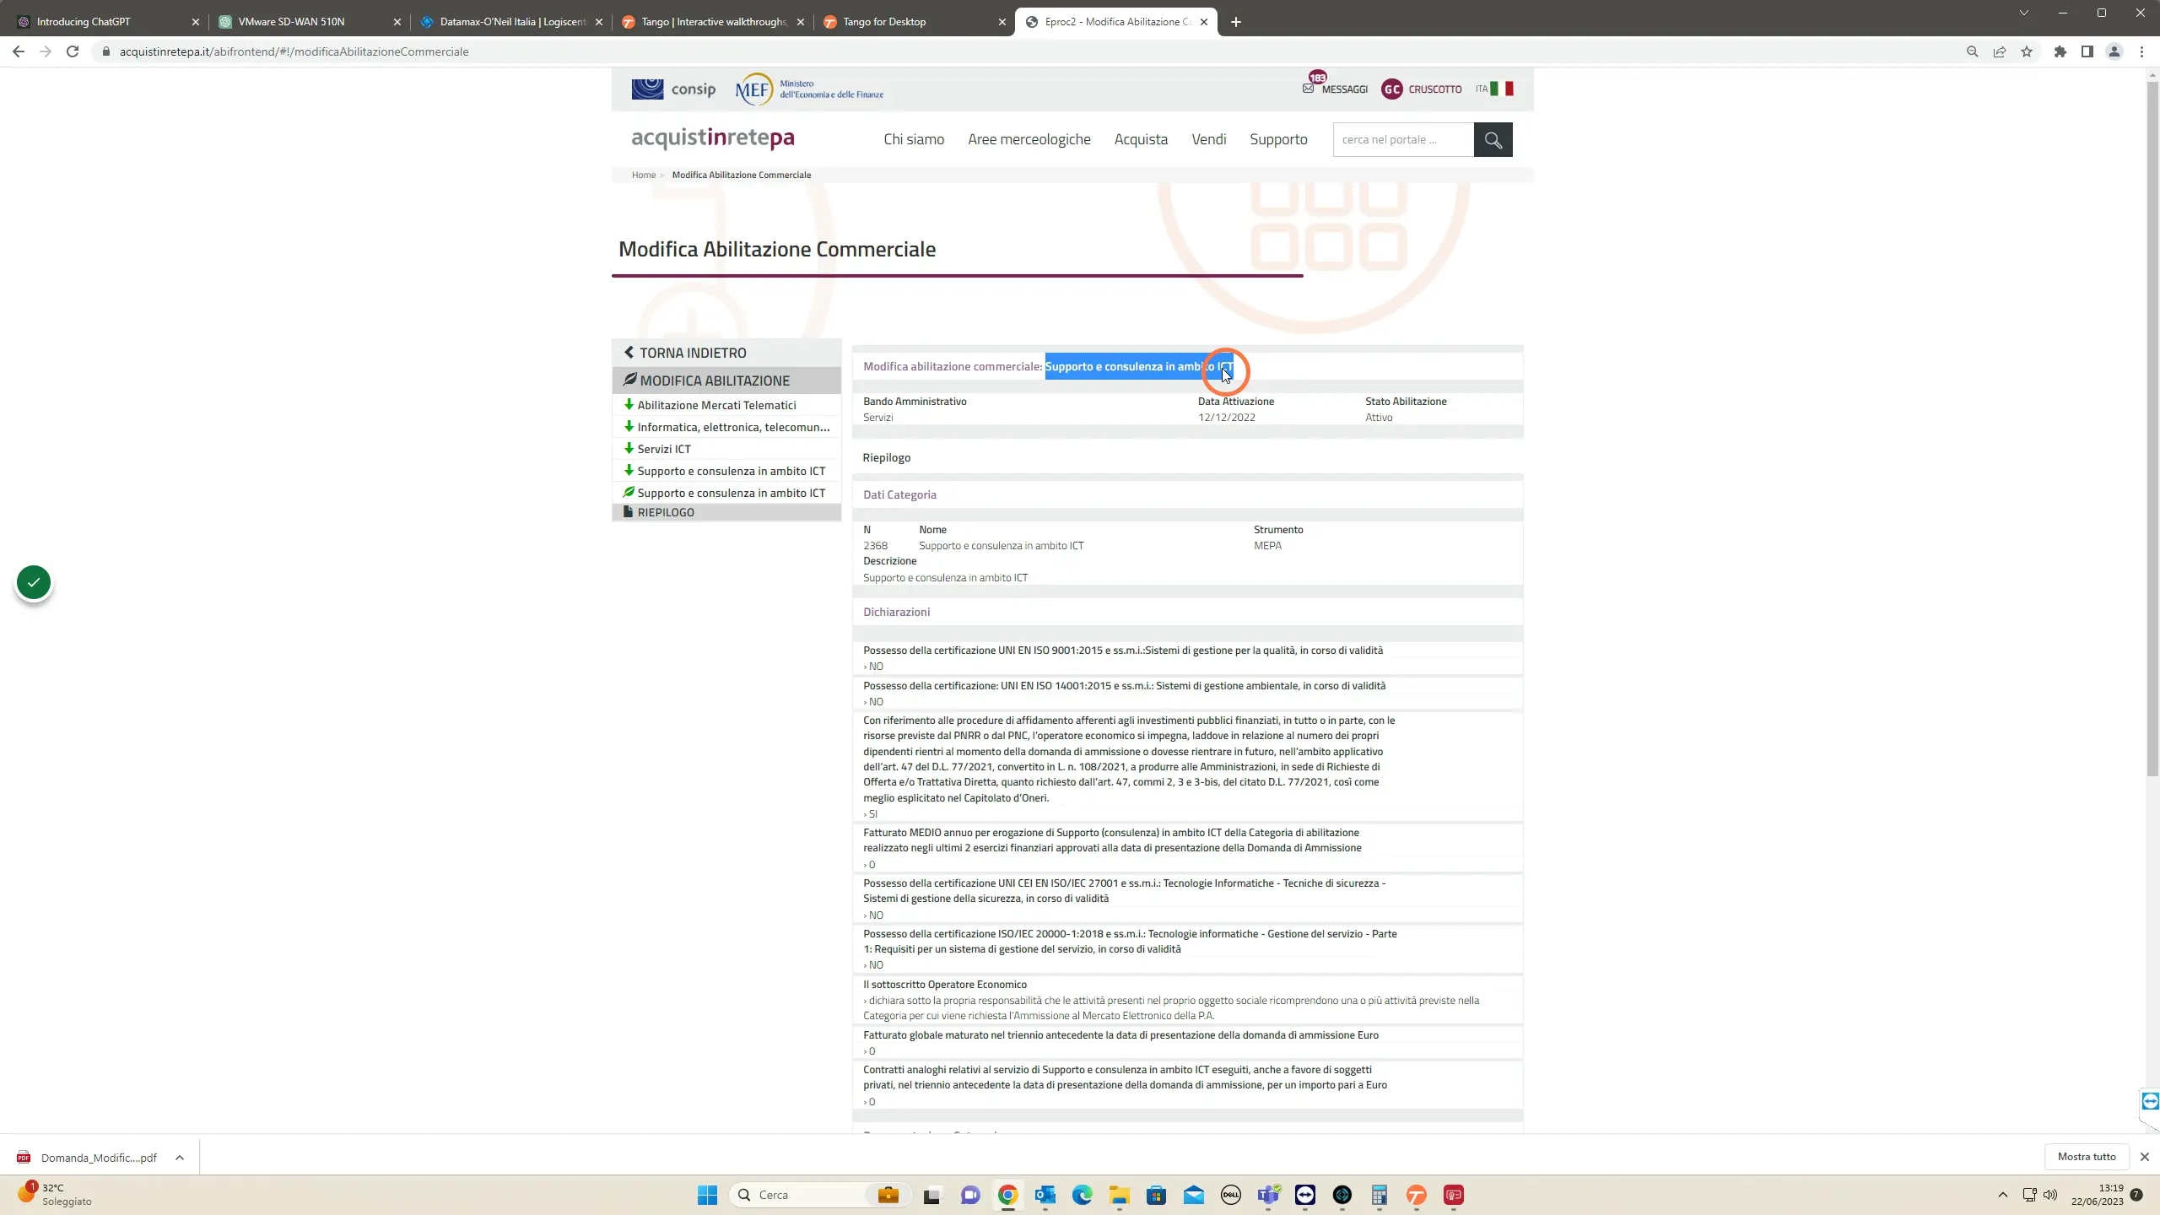Open the GC Cruscotto user badge
The image size is (2160, 1215).
[x=1391, y=89]
